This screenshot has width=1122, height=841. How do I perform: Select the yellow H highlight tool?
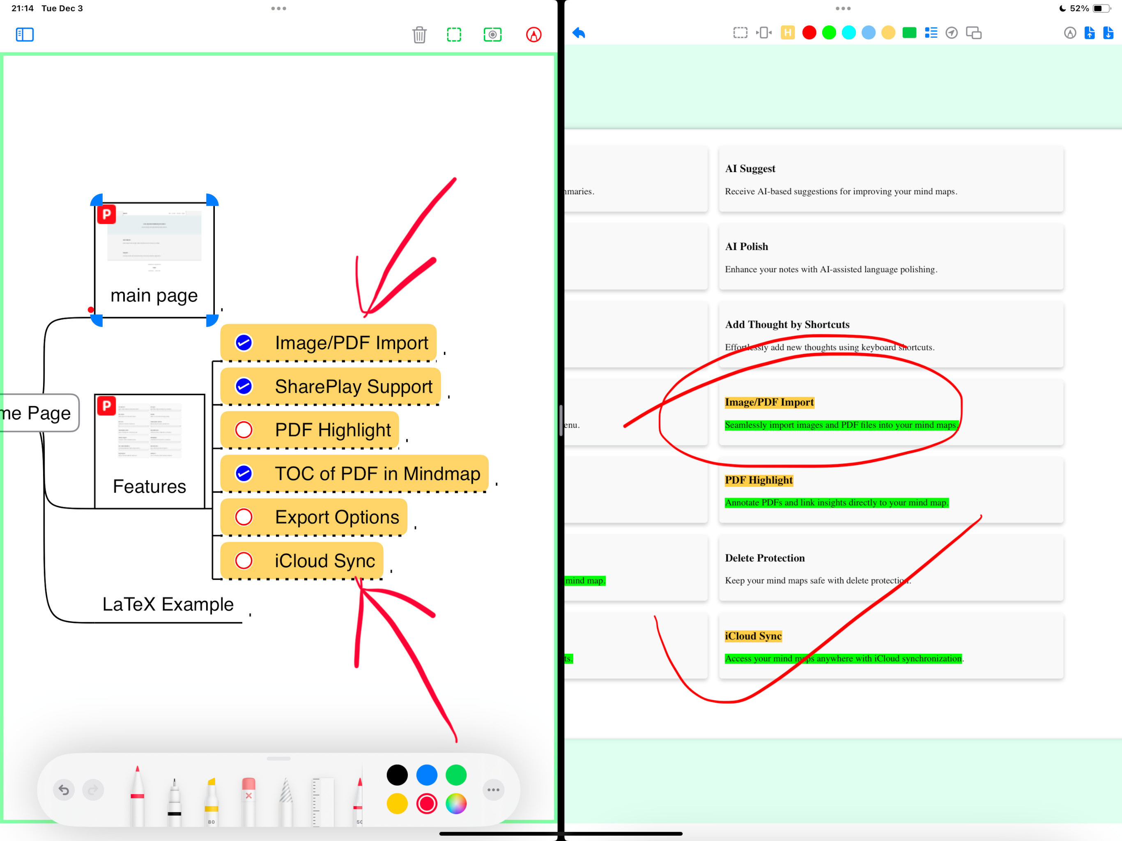787,33
